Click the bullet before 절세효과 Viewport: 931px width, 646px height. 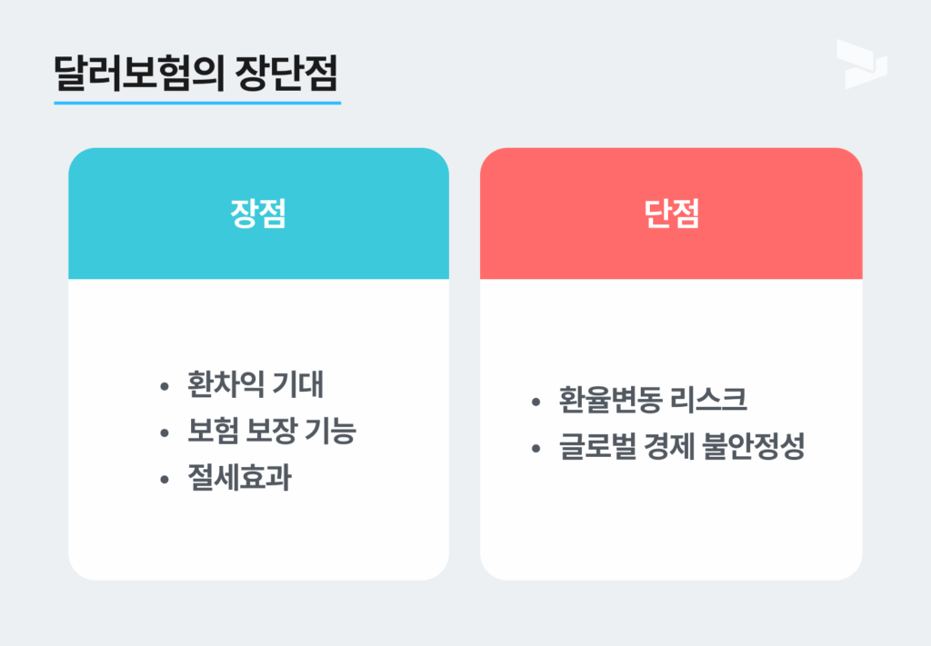coord(165,480)
